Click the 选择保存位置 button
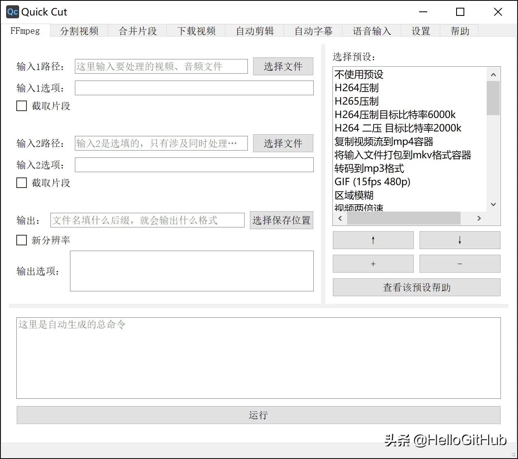518x459 pixels. tap(282, 220)
